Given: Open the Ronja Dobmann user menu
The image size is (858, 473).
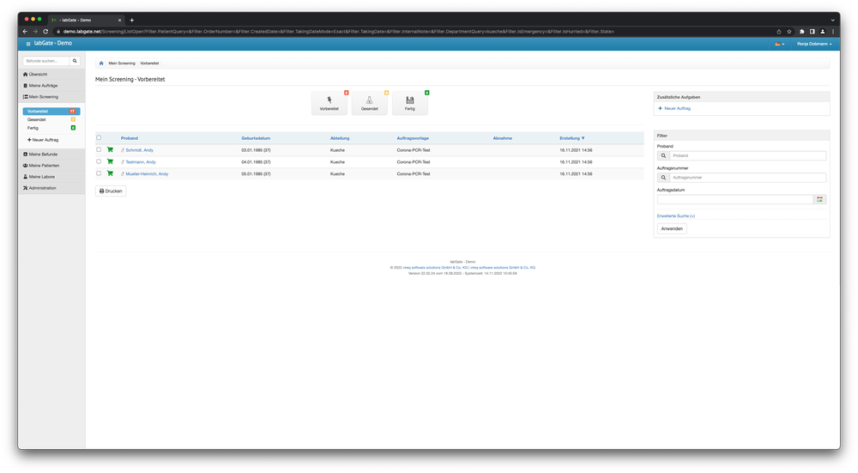Looking at the screenshot, I should click(814, 44).
